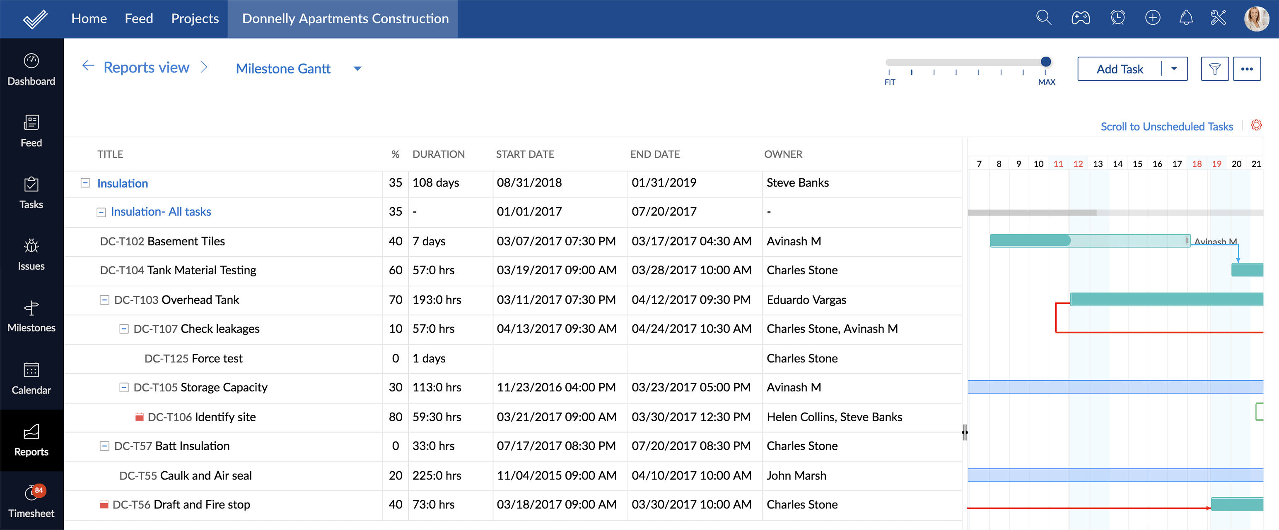Collapse DC-T105 Storage Capacity subtasks
The height and width of the screenshot is (530, 1279).
click(x=124, y=387)
